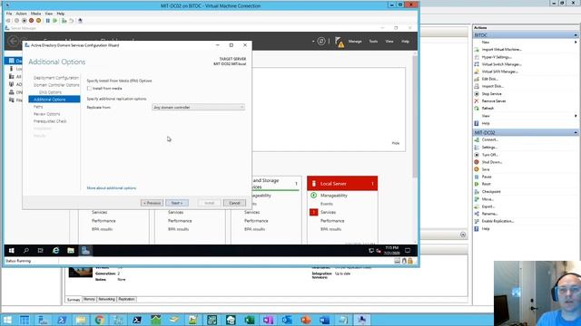Open the Media menu in VM Connection
This screenshot has height=326, width=581.
[x=35, y=14]
